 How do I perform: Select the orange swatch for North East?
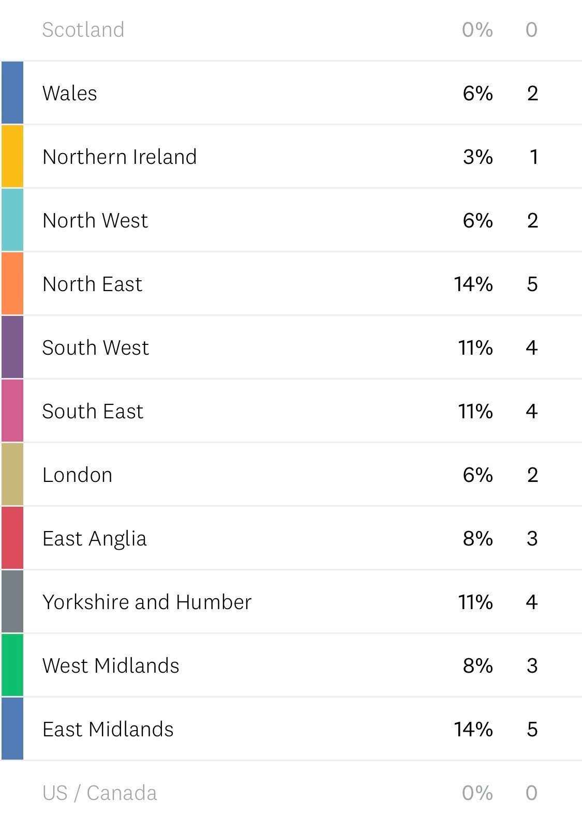tap(12, 284)
